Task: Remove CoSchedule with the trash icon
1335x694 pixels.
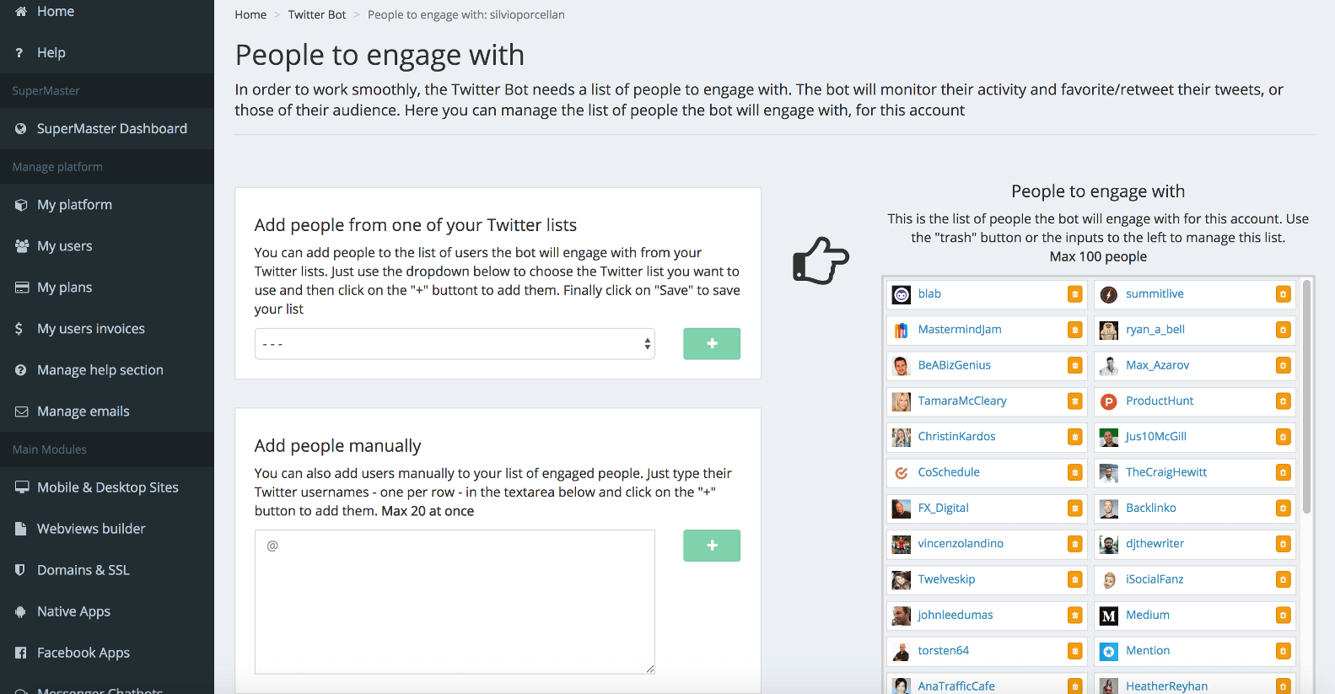Action: pyautogui.click(x=1074, y=473)
